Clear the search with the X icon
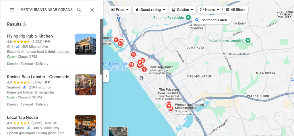The height and width of the screenshot is (136, 294). 92,10
